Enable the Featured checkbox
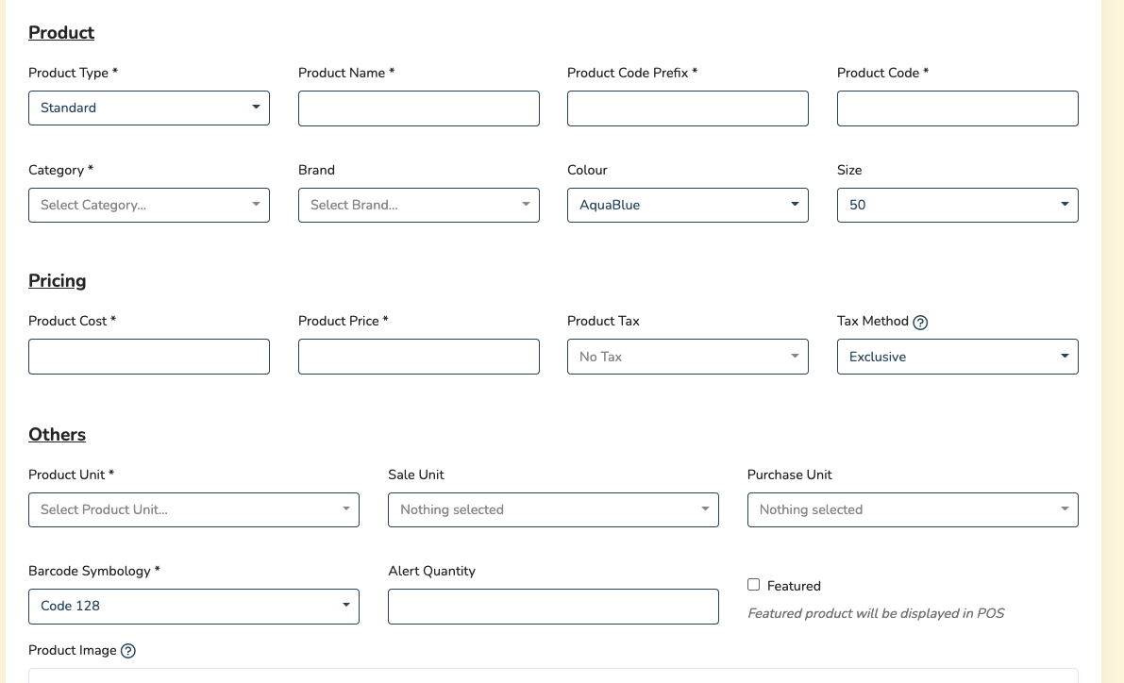This screenshot has width=1124, height=683. coord(753,585)
